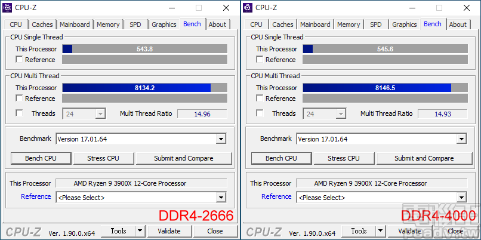Open Reference processor dropdown in left window

click(221, 198)
